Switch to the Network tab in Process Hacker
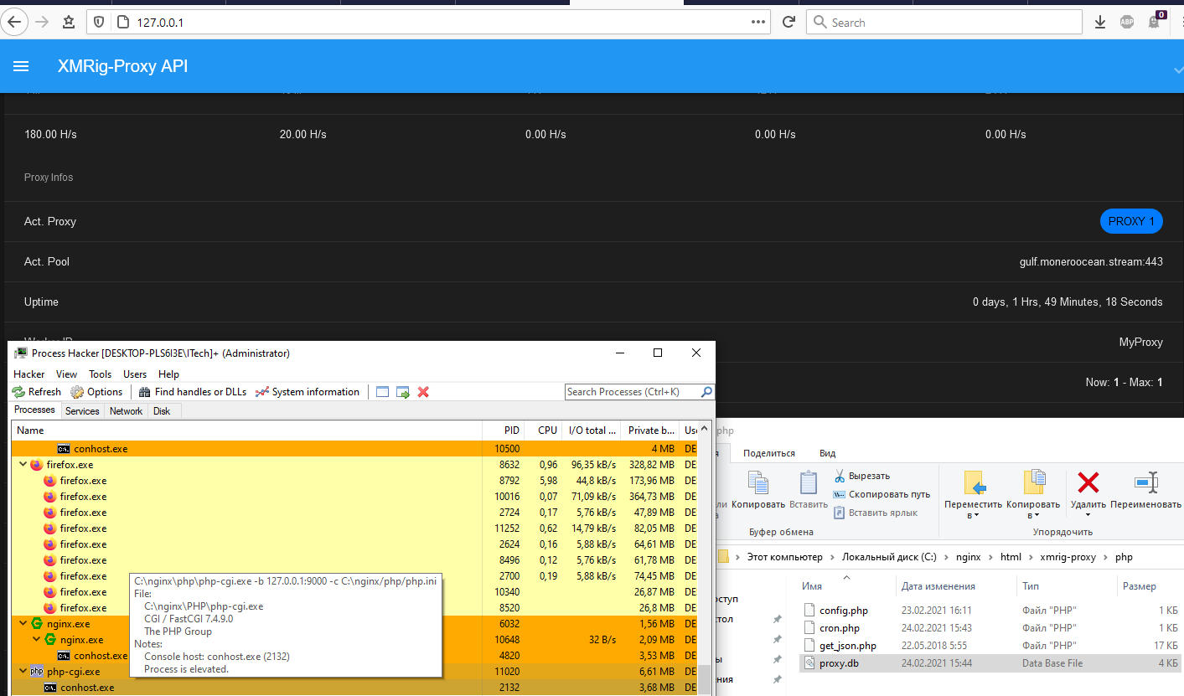Viewport: 1184px width, 696px height. tap(126, 410)
